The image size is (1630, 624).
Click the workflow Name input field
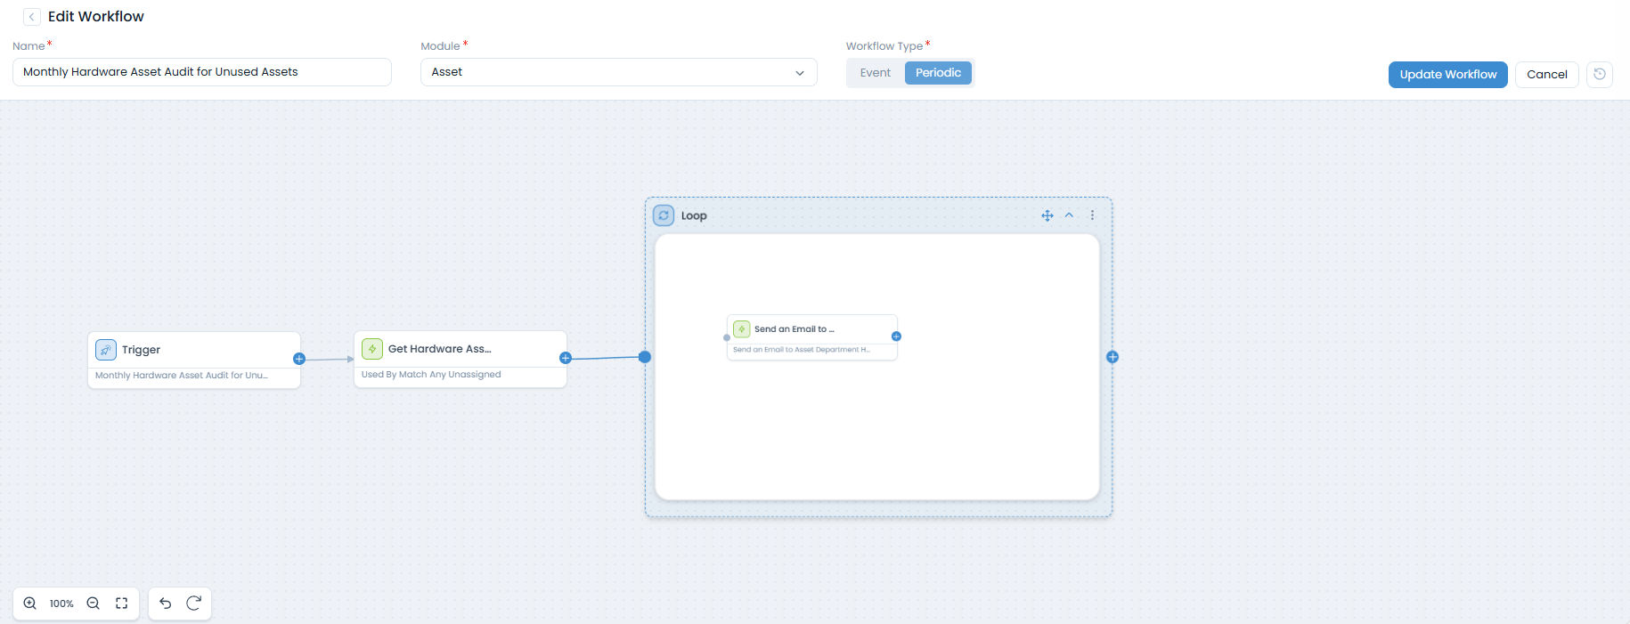202,72
